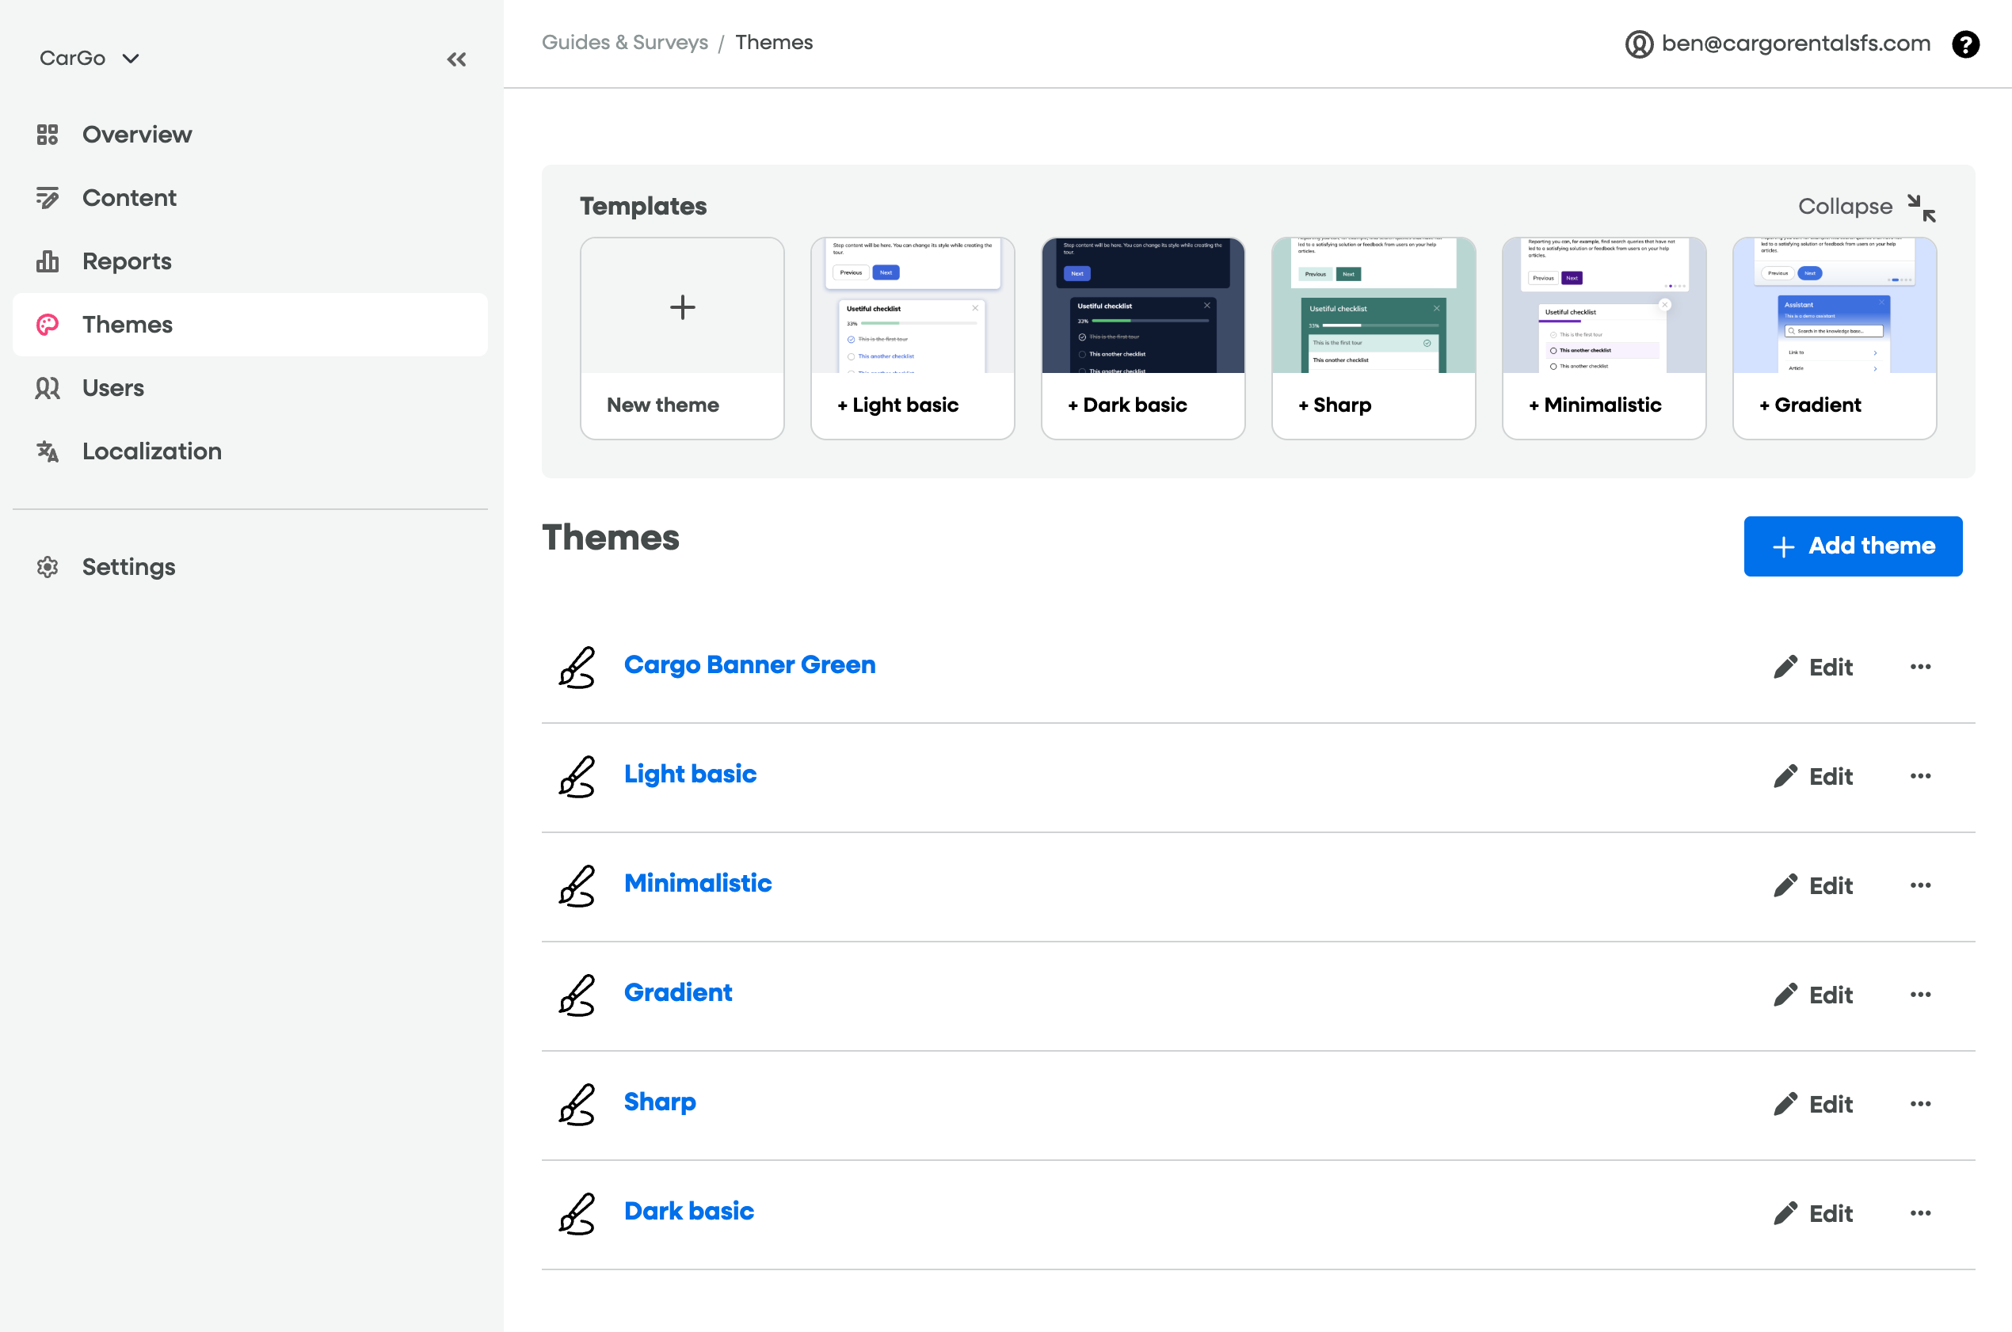Click the blue Add theme button
Image resolution: width=2012 pixels, height=1332 pixels.
coord(1852,546)
